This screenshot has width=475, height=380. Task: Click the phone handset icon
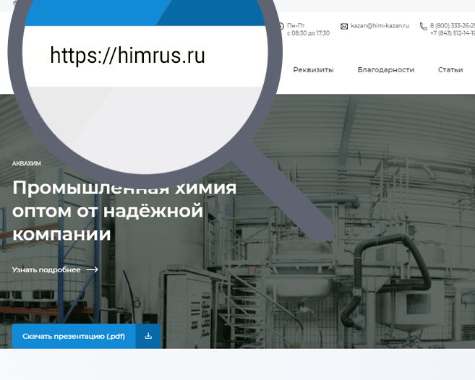[x=423, y=27]
